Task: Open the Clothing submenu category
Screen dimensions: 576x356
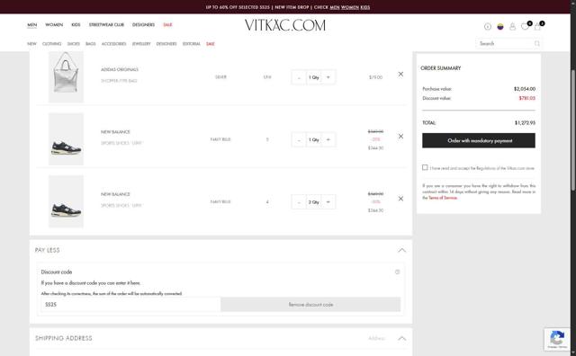Action: point(51,44)
